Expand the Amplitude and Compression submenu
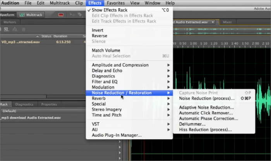The image size is (271, 161). click(x=120, y=65)
